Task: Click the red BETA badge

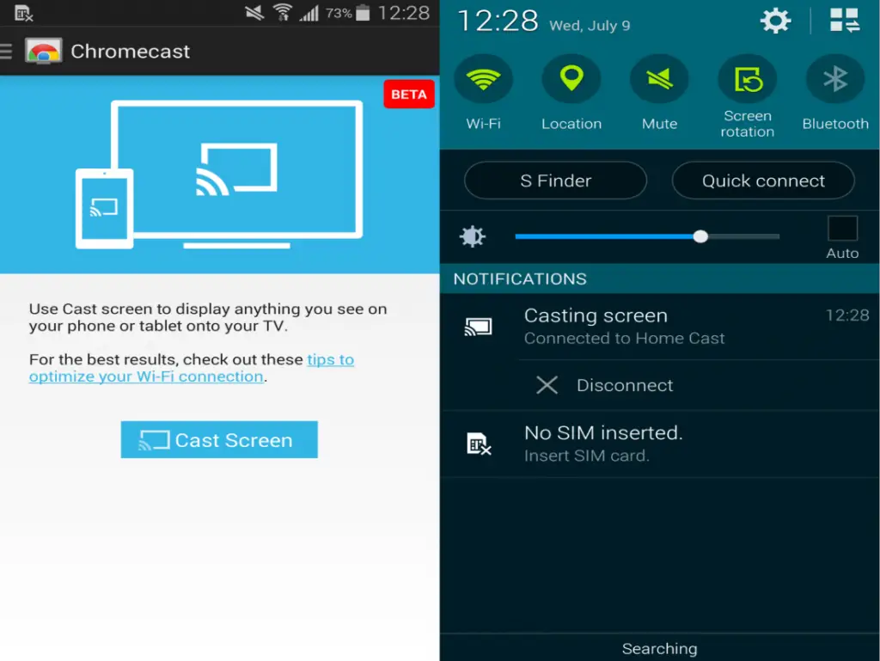Action: pyautogui.click(x=408, y=95)
